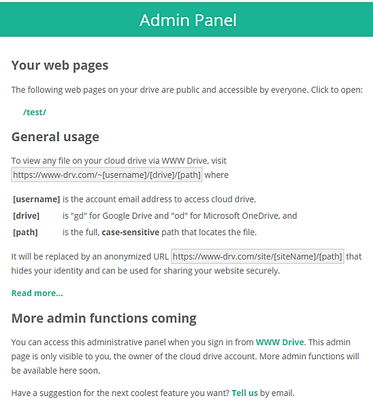Click the [path] term label
This screenshot has height=409, width=373.
click(x=25, y=232)
